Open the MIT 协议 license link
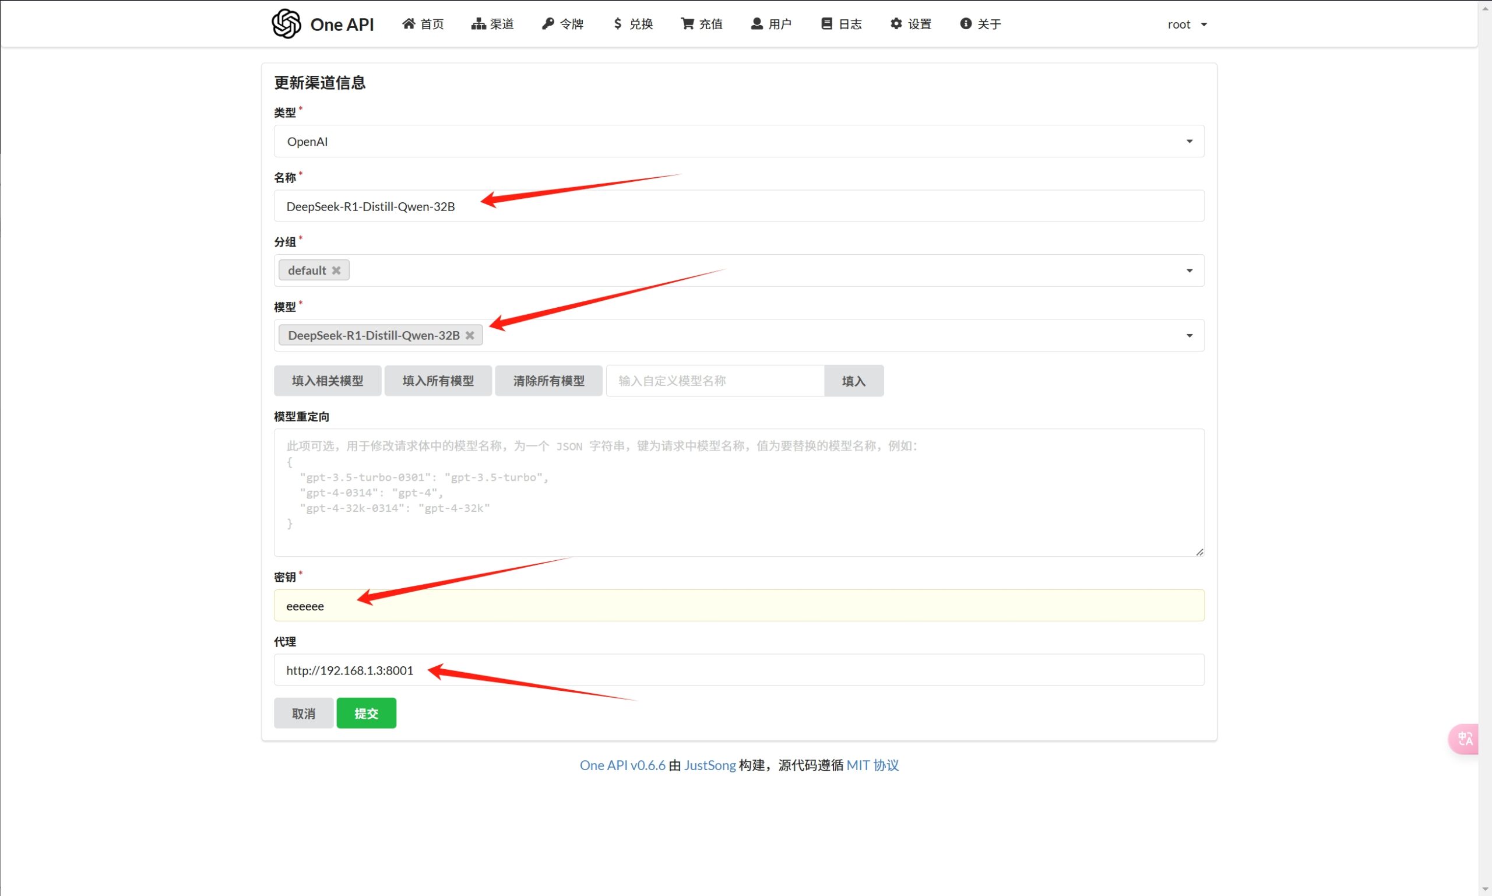The width and height of the screenshot is (1492, 896). pos(872,765)
